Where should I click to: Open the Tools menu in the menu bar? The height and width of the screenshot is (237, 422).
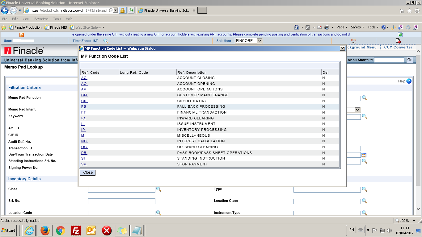(57, 19)
